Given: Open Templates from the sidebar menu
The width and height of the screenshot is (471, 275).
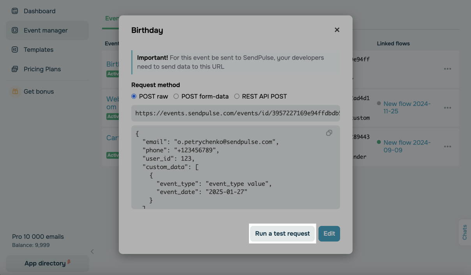Looking at the screenshot, I should point(38,49).
